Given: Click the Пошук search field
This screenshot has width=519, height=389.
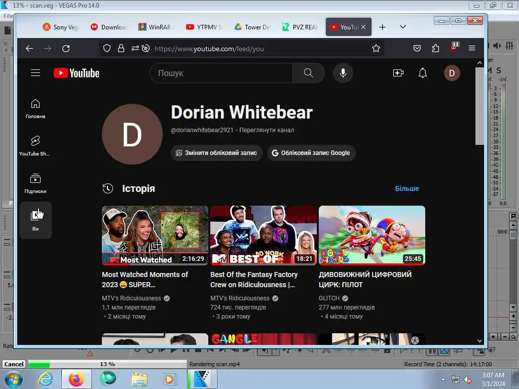Looking at the screenshot, I should [221, 73].
